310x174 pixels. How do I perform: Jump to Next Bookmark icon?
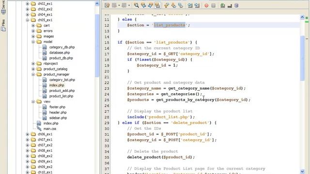click(x=173, y=5)
